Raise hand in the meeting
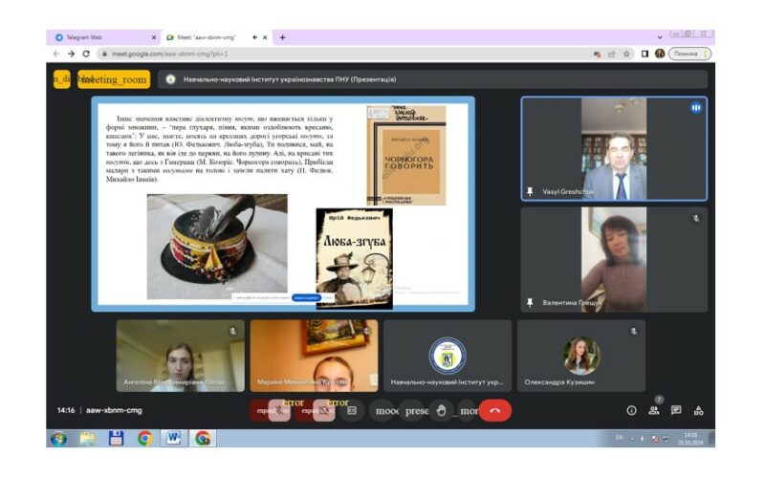Image resolution: width=765 pixels, height=478 pixels. (441, 410)
